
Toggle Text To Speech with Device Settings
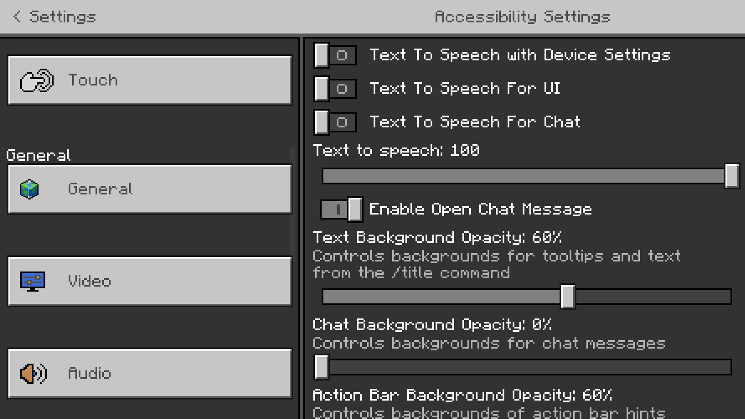[x=335, y=55]
